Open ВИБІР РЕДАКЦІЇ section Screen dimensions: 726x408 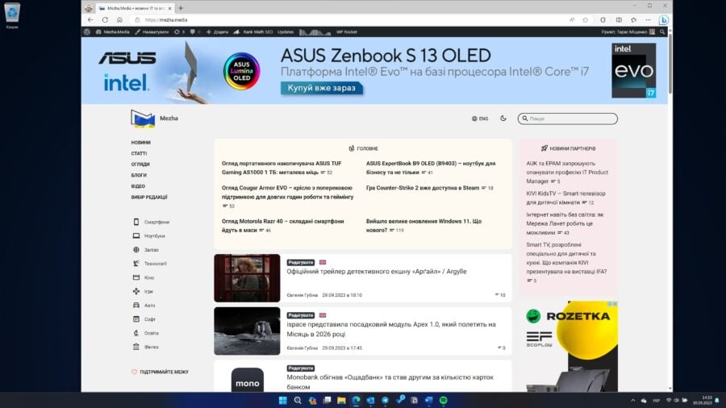coord(149,197)
